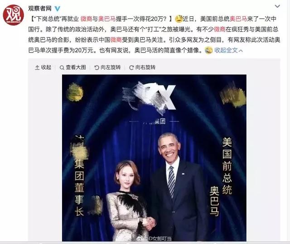The width and height of the screenshot is (290, 244).
Task: Click the 集团 logo text in photo
Action: tap(154, 121)
